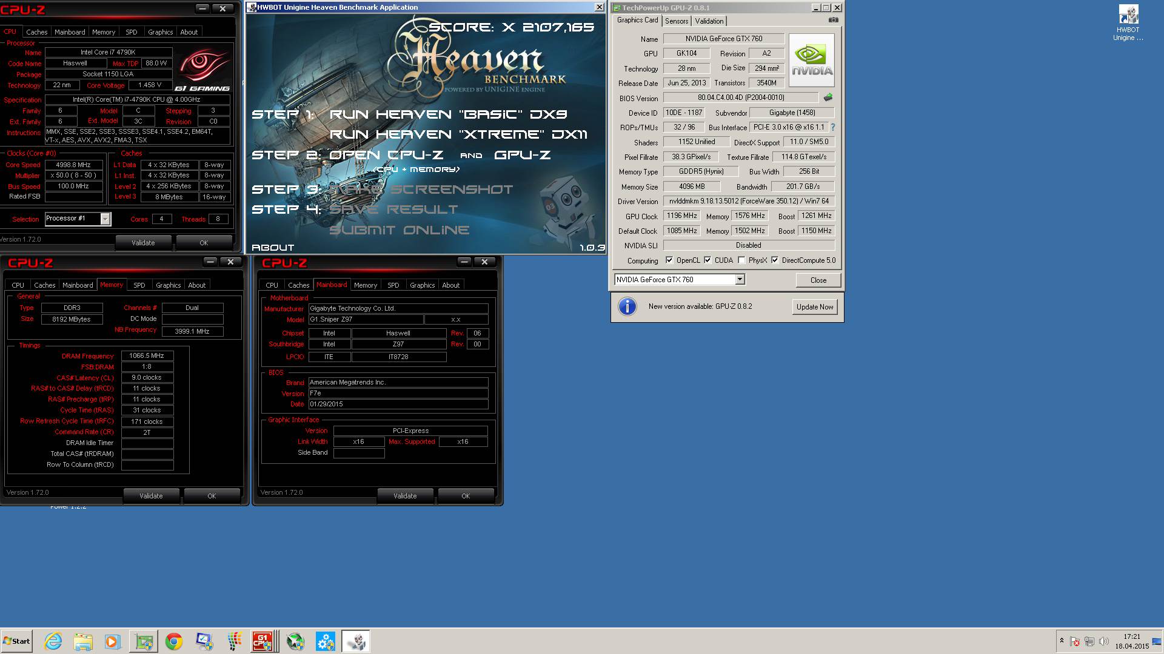Open the NVIDIA GeForce GTX 760 dropdown
This screenshot has height=654, width=1164.
click(x=739, y=280)
